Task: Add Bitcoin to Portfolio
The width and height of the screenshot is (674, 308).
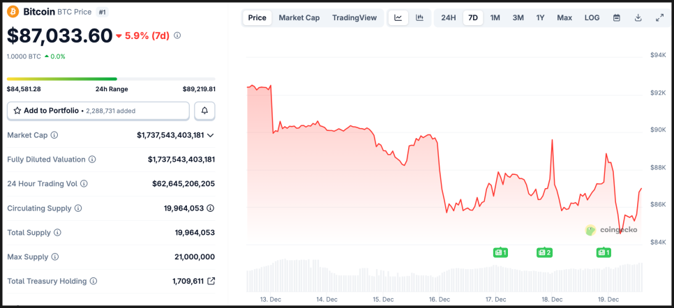Action: click(x=98, y=111)
